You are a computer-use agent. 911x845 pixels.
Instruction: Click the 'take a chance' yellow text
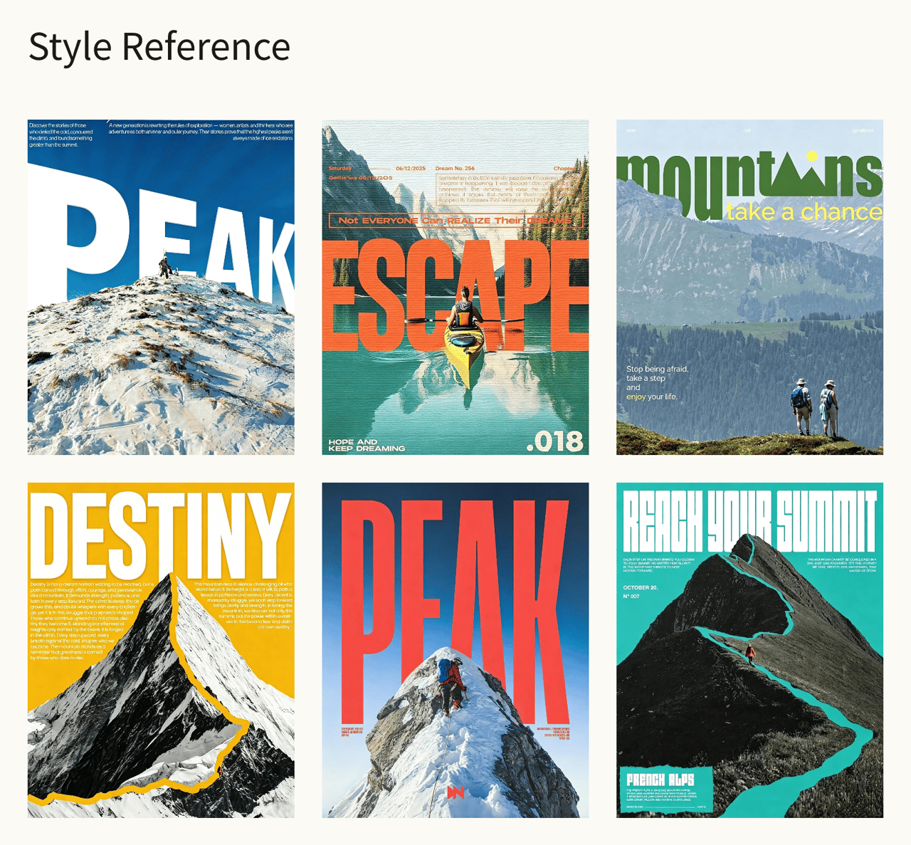click(804, 212)
